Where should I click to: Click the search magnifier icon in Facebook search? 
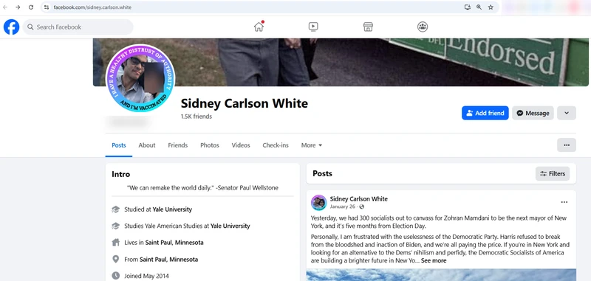click(x=30, y=27)
